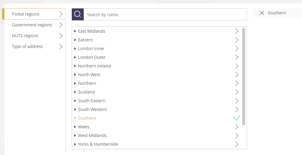Expand the South Eastern tree triangle
This screenshot has width=302, height=155.
75,101
